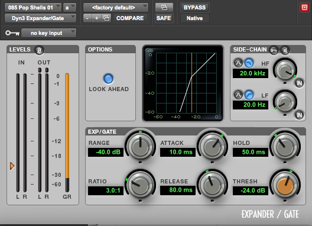Select previous preset with minus button
The height and width of the screenshot is (226, 312).
[x=87, y=18]
